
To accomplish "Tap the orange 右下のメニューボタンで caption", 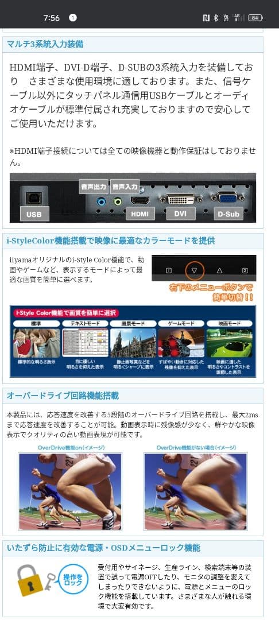I will click(x=211, y=292).
